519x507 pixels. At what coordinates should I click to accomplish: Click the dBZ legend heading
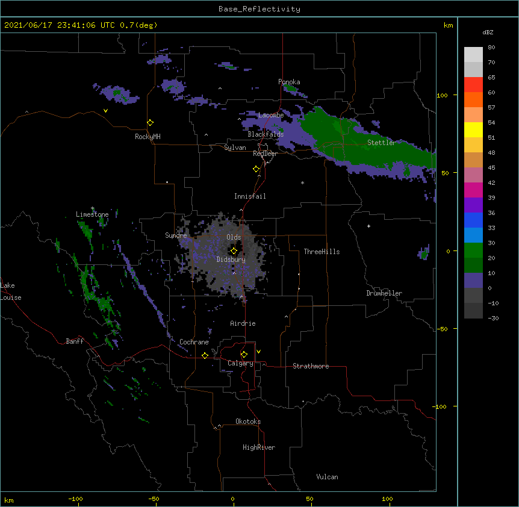(488, 32)
